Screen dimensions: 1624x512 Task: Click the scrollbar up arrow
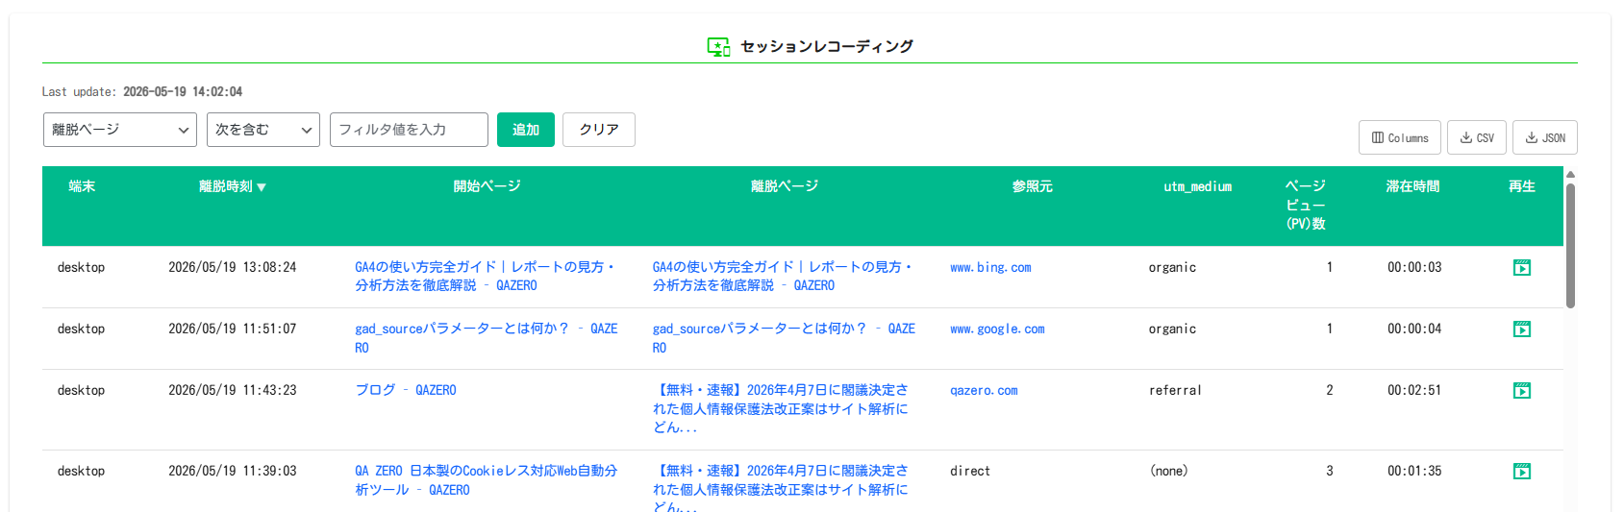tap(1570, 175)
